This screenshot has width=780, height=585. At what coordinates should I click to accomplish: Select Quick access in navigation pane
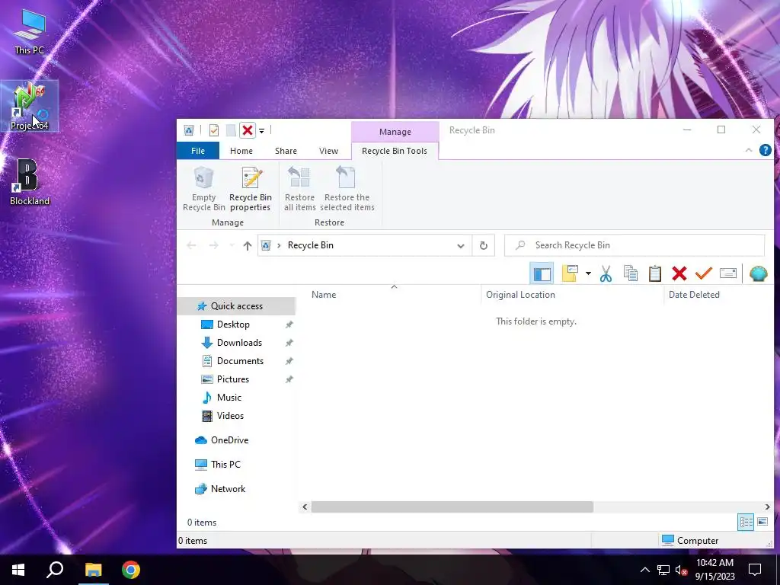237,306
